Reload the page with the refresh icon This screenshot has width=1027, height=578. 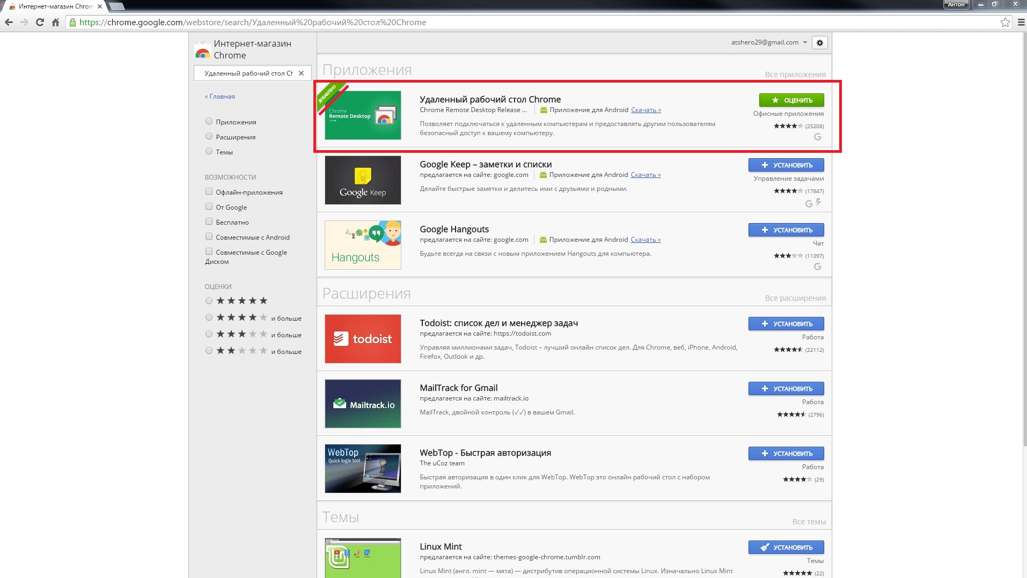tap(40, 23)
